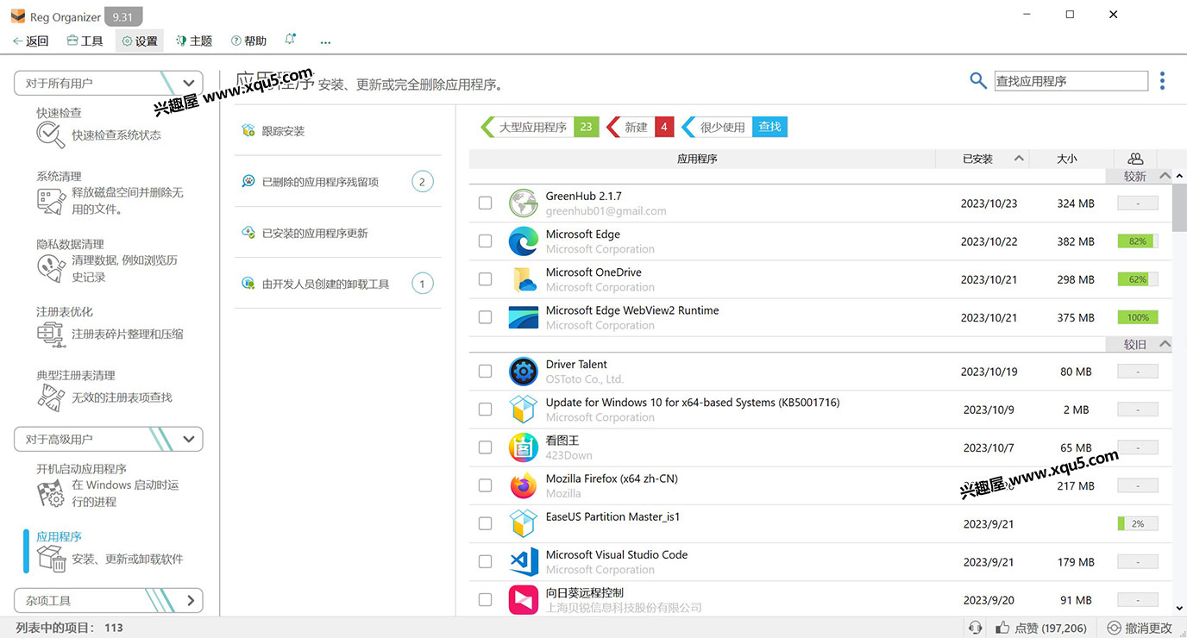Sort by the 大小 column header

point(1067,159)
